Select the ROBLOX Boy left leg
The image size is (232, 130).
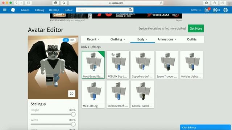click(118, 65)
